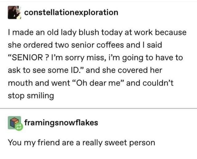Image resolution: width=197 pixels, height=159 pixels.
Task: Open constellationexploration's dark avatar image
Action: coord(14,12)
